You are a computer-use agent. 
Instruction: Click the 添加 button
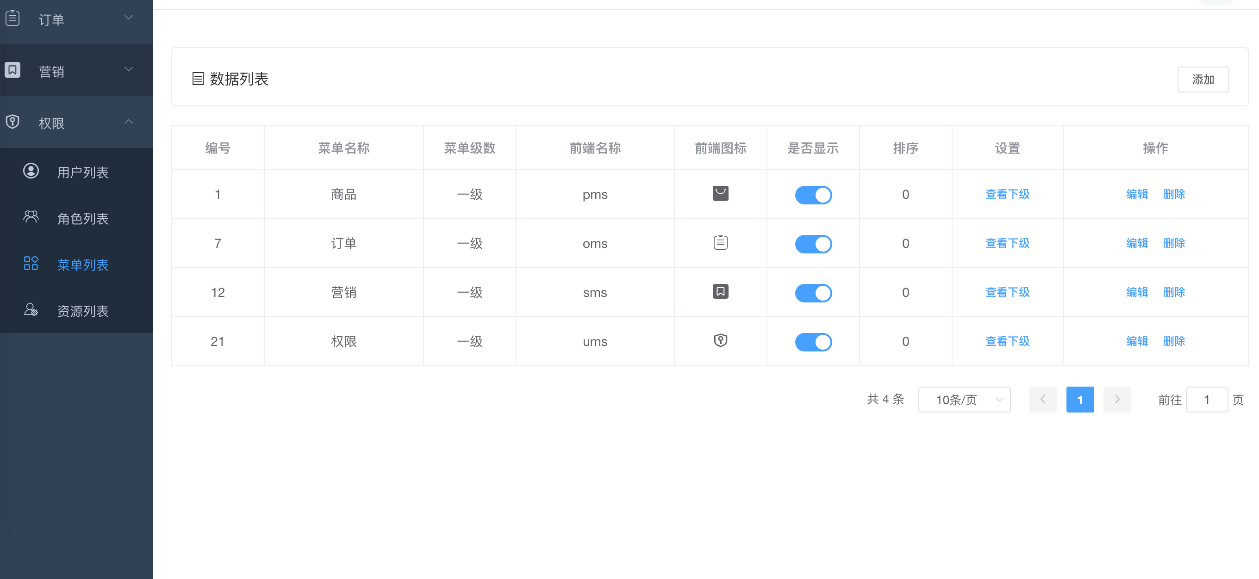coord(1203,79)
